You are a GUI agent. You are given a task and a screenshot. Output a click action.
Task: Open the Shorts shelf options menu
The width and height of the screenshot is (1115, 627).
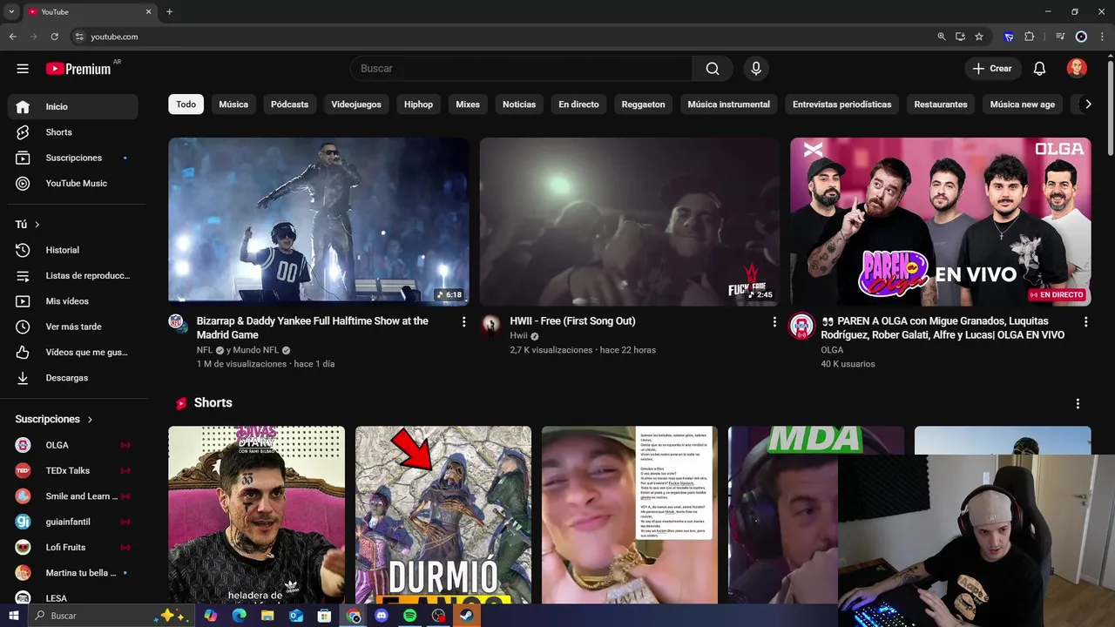click(1078, 404)
